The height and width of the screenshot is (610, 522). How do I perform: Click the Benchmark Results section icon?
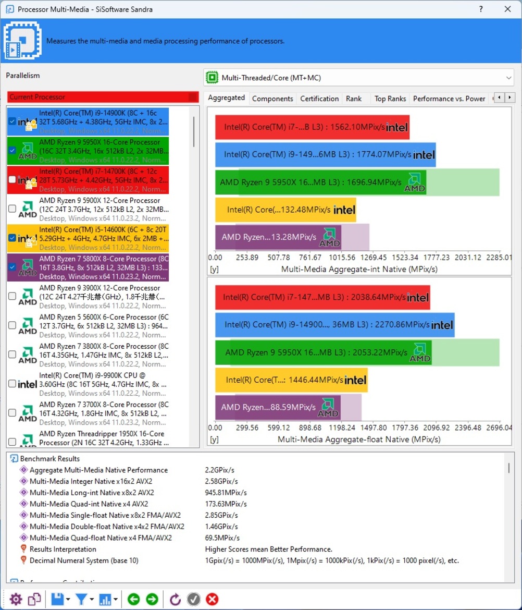click(x=14, y=459)
